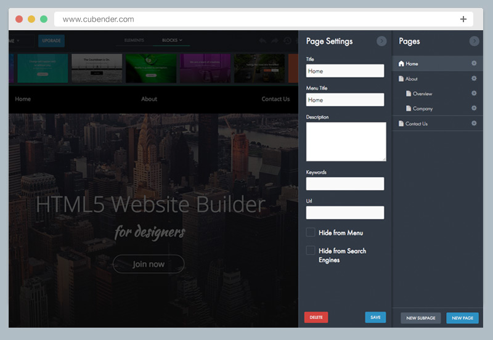The height and width of the screenshot is (340, 493).
Task: Create a New Page
Action: pos(463,318)
